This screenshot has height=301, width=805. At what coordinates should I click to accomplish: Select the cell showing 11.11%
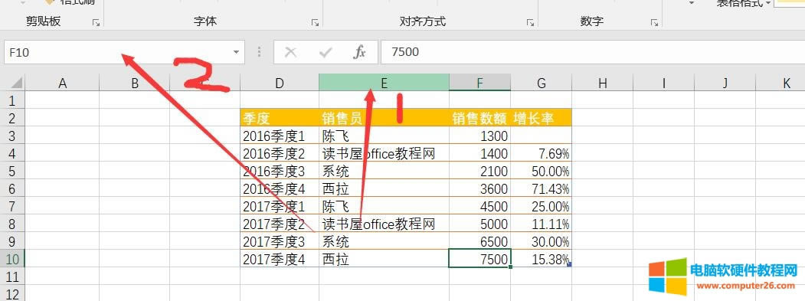[x=541, y=224]
